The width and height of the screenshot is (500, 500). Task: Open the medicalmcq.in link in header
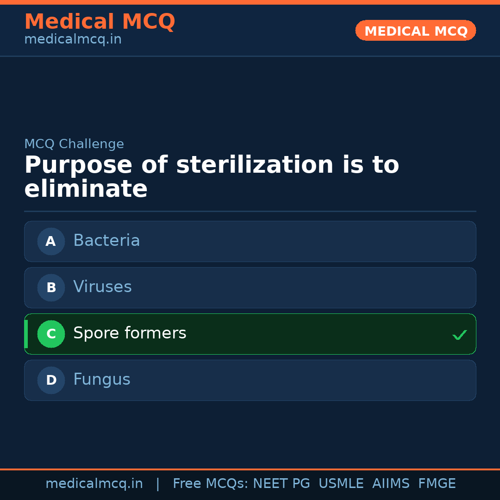tap(73, 40)
